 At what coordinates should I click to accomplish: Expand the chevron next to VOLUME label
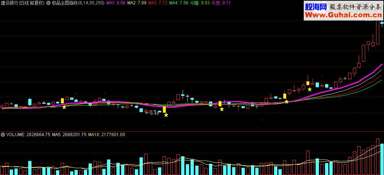click(x=3, y=135)
